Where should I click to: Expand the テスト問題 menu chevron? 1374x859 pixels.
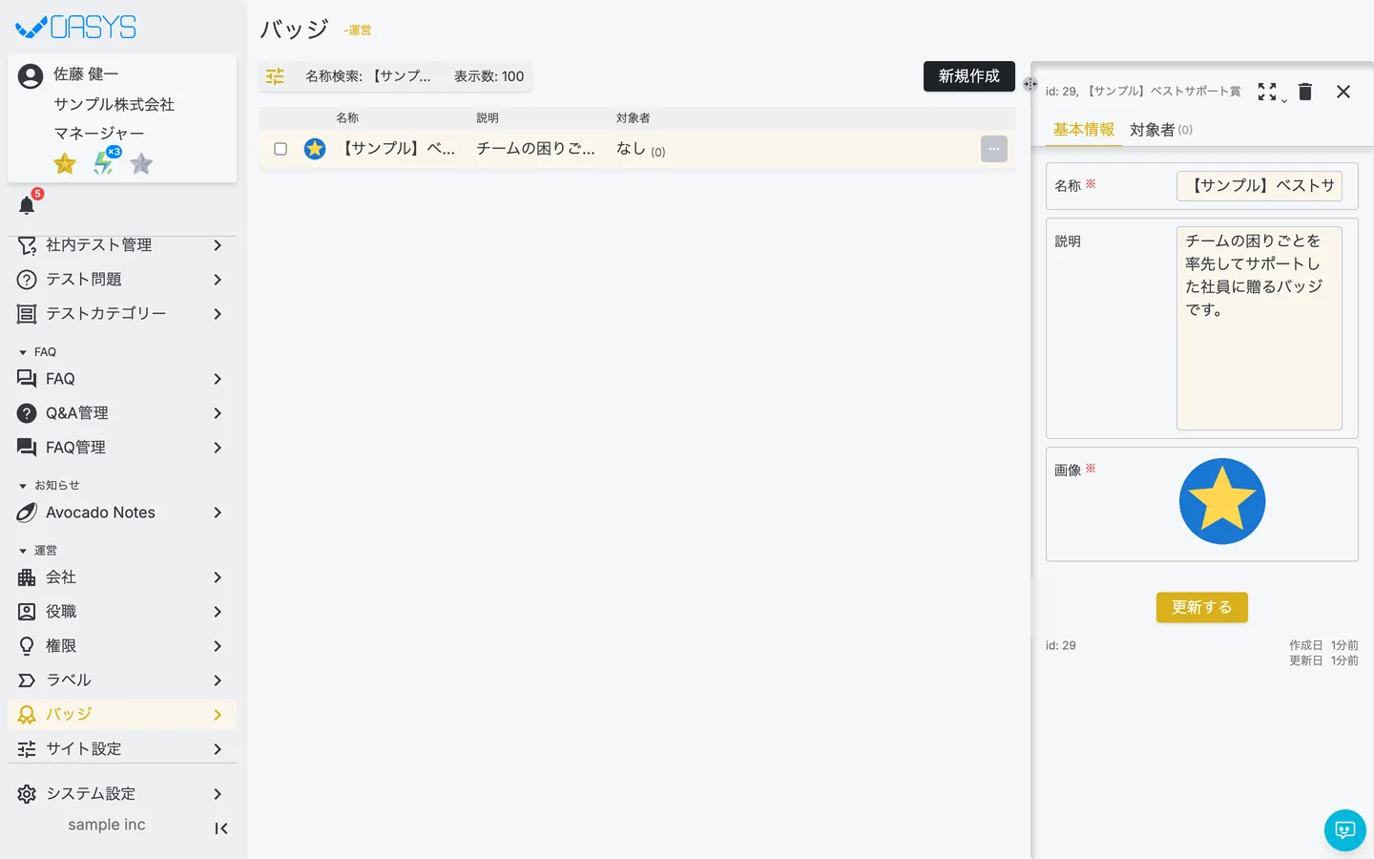point(218,280)
